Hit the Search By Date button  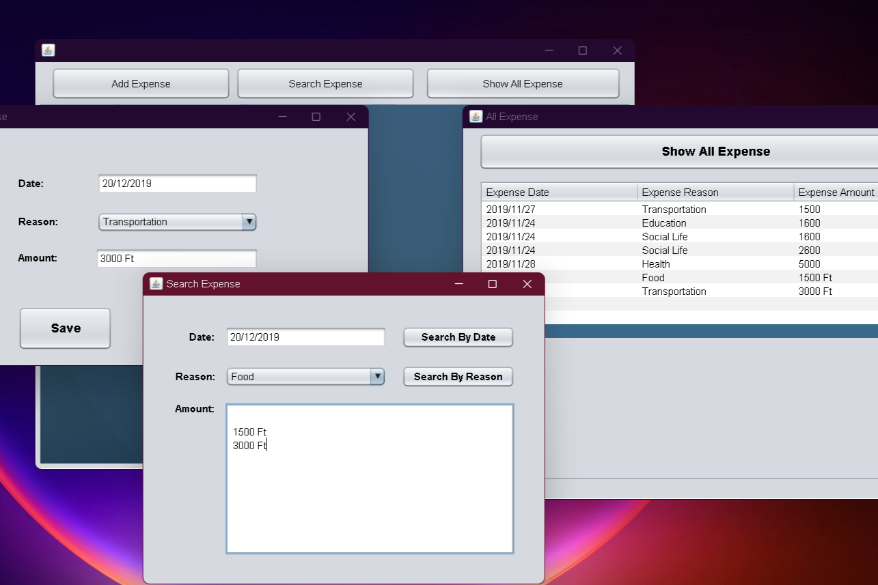tap(458, 337)
